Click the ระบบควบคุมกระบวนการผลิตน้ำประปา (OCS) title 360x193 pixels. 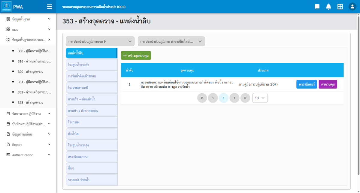94,7
